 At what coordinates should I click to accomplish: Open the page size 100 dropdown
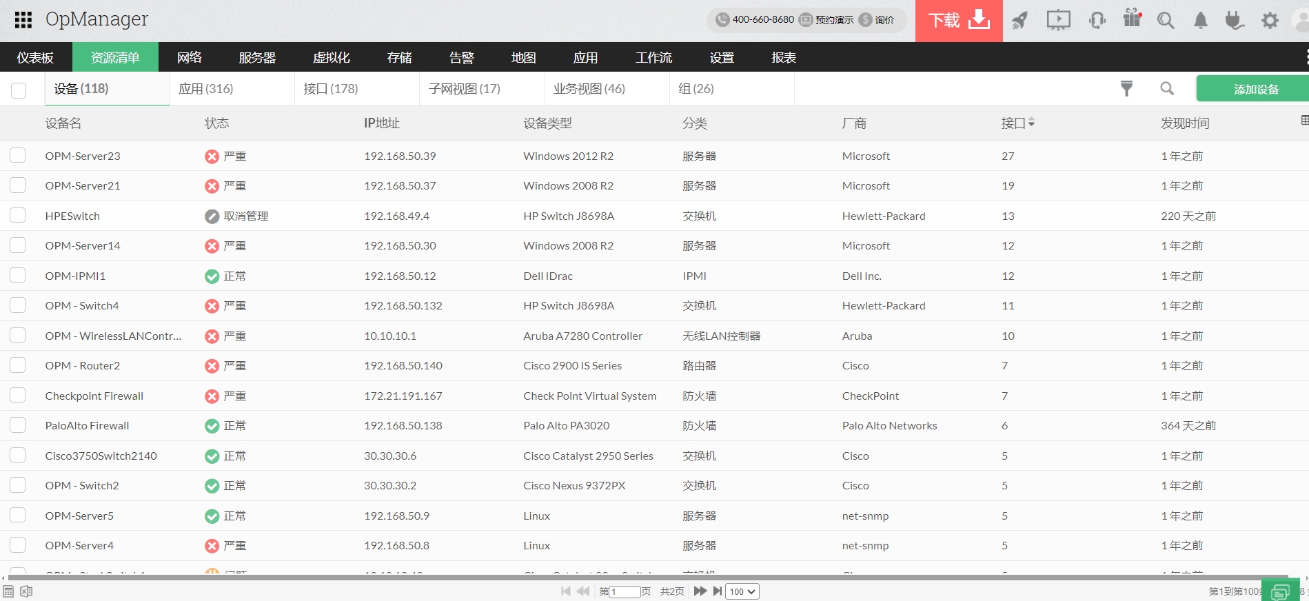(742, 591)
